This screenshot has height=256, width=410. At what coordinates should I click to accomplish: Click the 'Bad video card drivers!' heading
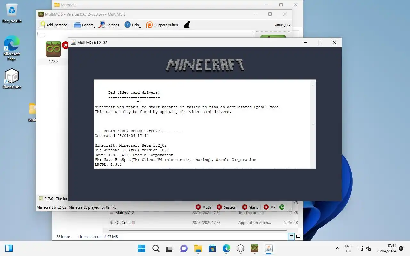134,92
